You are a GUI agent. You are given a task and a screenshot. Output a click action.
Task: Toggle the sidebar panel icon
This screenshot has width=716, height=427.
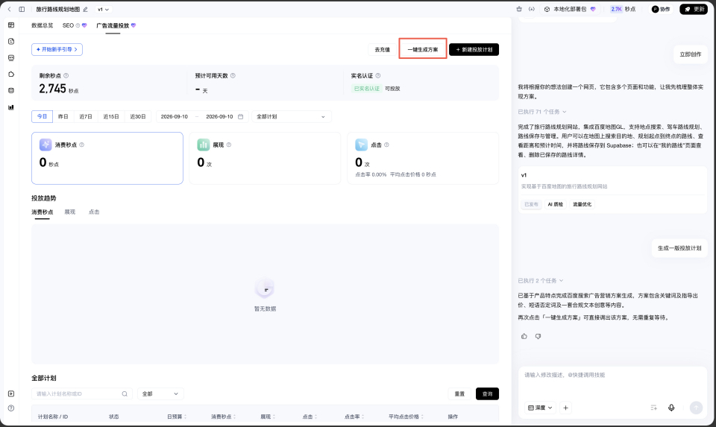[x=22, y=9]
